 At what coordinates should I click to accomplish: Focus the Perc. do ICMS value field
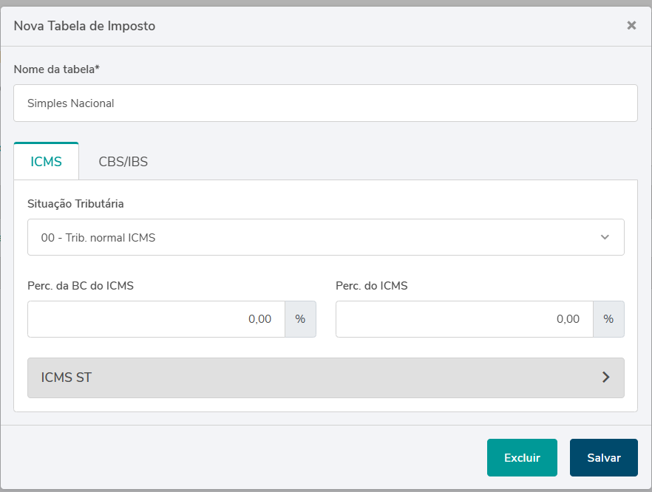[464, 319]
